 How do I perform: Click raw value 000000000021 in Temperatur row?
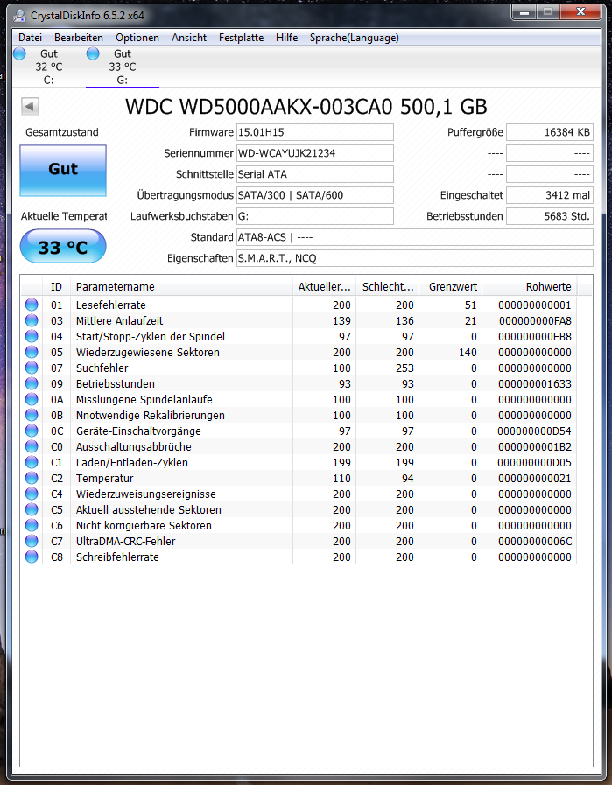point(535,479)
